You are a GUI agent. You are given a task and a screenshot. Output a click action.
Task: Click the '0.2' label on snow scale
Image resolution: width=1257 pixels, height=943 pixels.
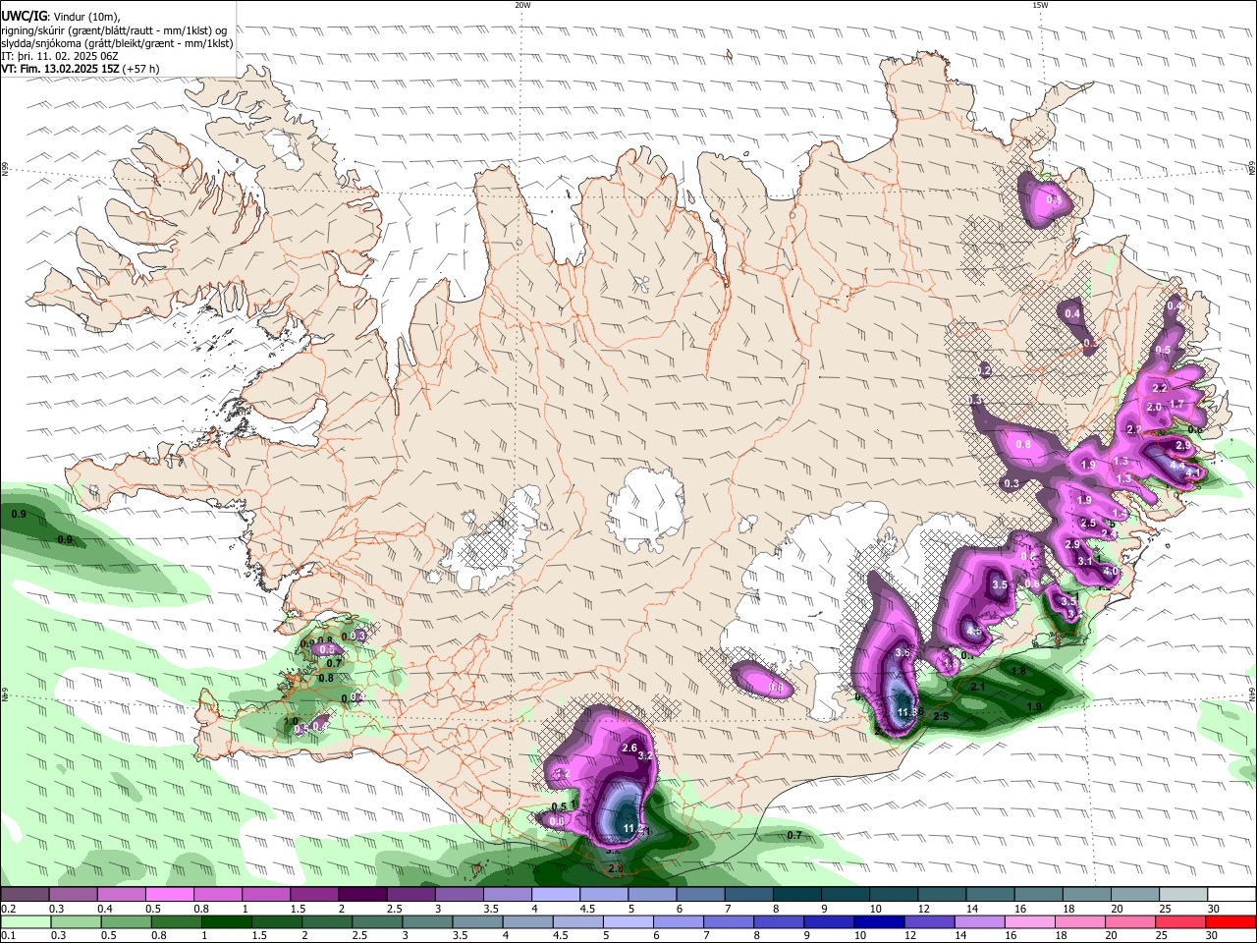(x=8, y=909)
